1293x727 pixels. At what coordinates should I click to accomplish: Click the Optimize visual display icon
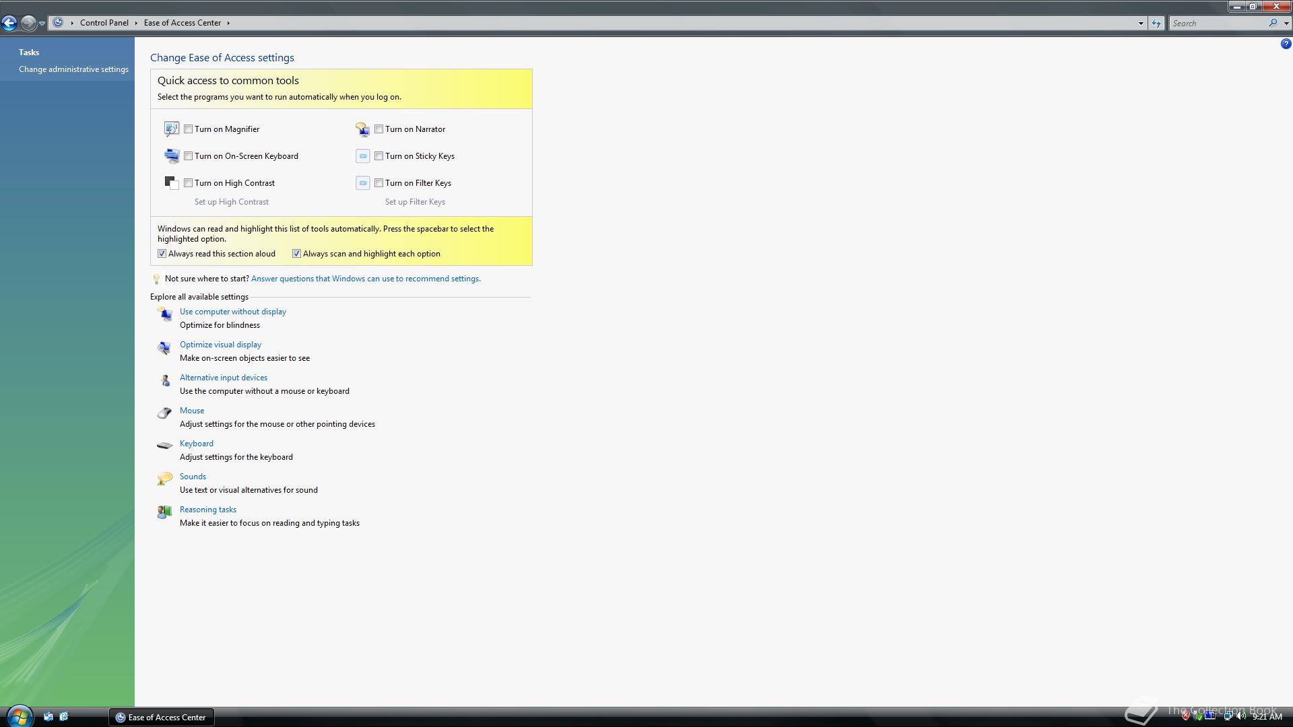click(164, 347)
